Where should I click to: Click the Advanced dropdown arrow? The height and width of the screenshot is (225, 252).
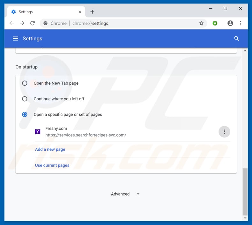(138, 194)
